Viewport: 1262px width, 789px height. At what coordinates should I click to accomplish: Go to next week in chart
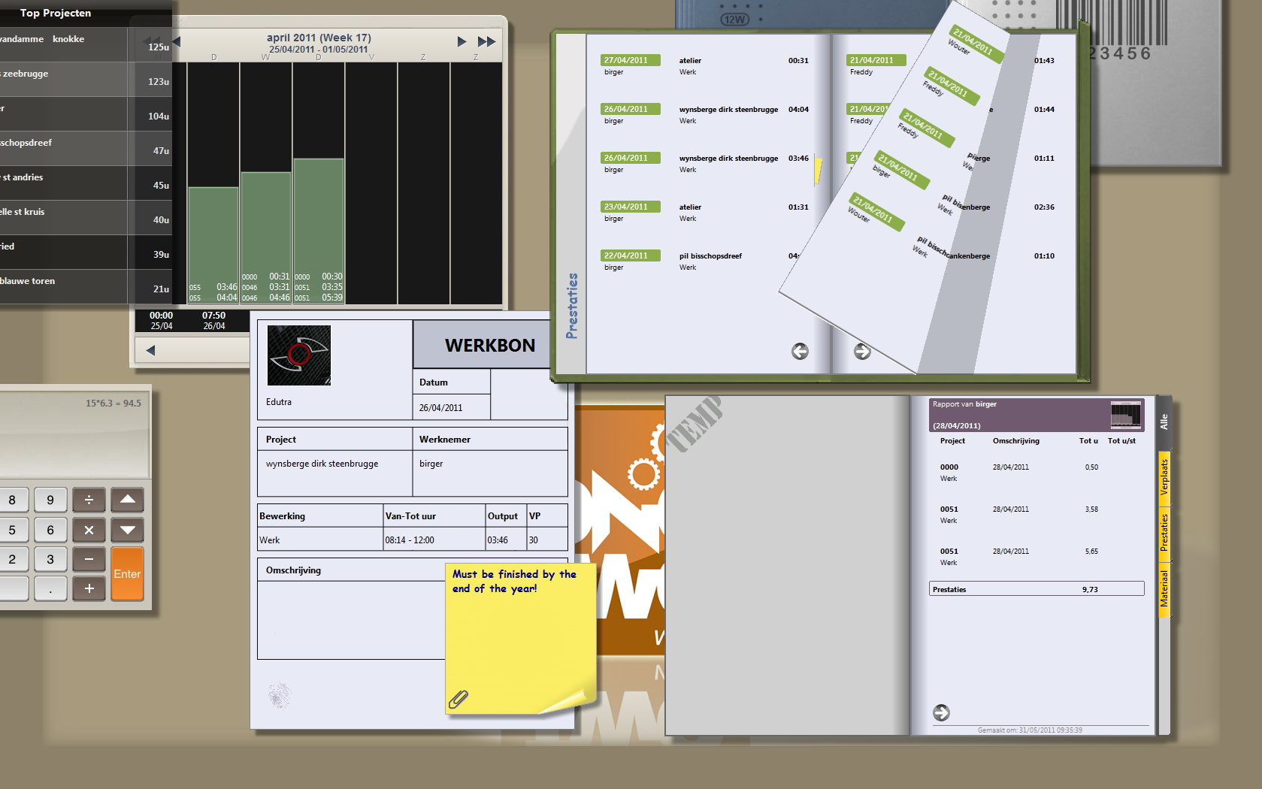coord(462,42)
